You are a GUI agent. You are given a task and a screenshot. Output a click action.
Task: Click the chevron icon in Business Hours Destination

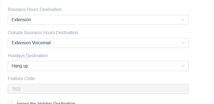click(183, 20)
